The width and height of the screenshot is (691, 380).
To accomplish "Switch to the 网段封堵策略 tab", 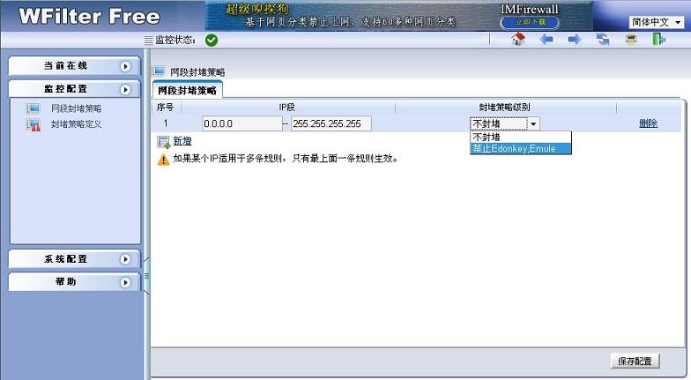I will click(x=187, y=90).
